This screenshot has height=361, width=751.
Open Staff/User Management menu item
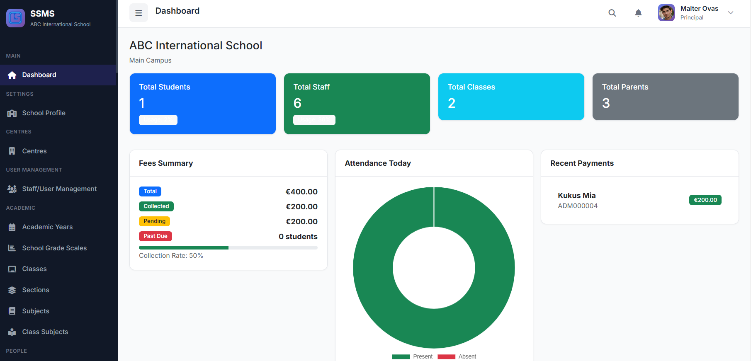point(59,189)
